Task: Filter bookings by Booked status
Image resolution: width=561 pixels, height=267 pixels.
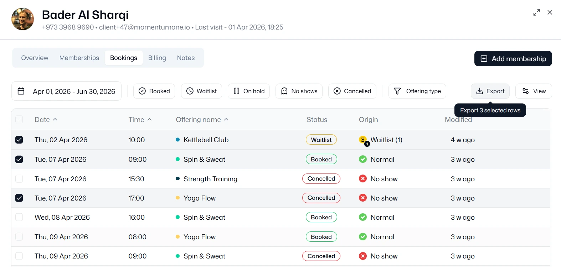Action: [154, 91]
